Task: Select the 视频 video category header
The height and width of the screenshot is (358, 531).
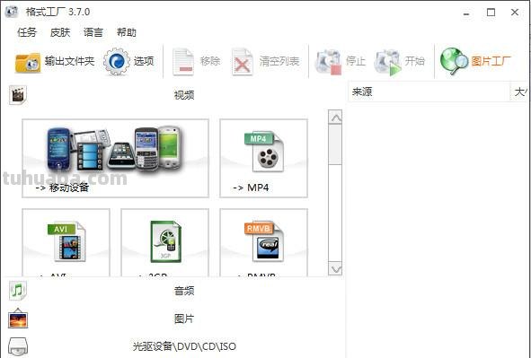Action: pos(184,95)
